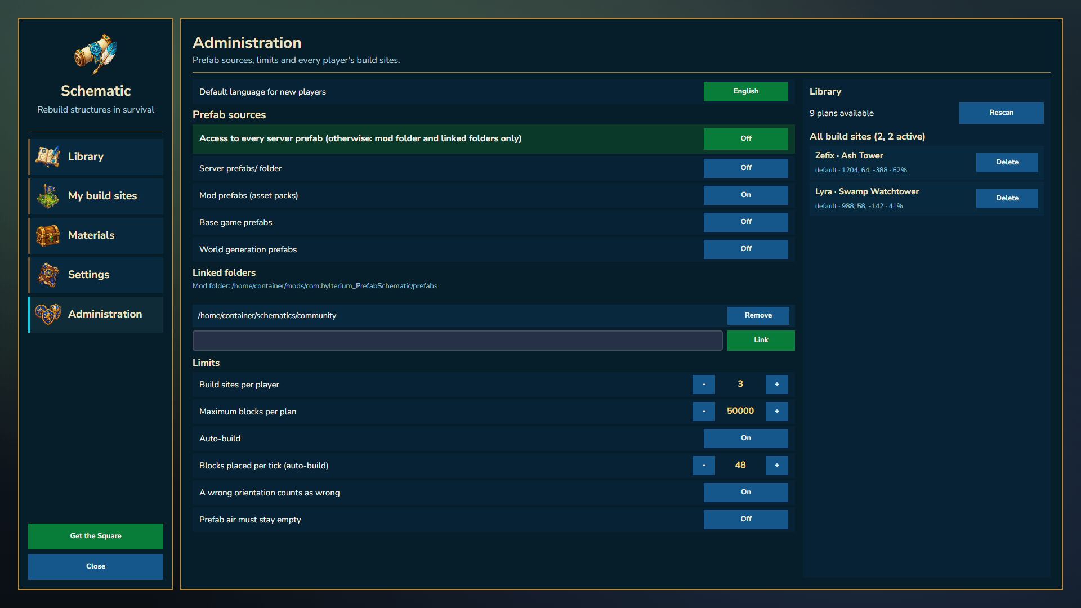
Task: Click the green Link button
Action: [x=761, y=340]
